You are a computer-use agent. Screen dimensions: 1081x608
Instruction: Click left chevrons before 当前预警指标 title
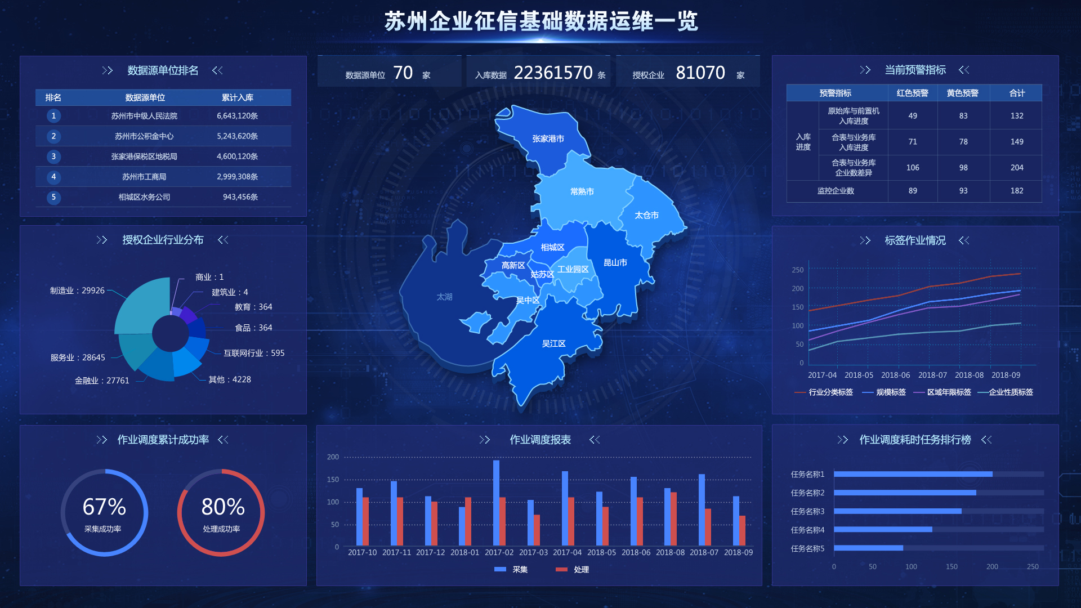[x=865, y=70]
